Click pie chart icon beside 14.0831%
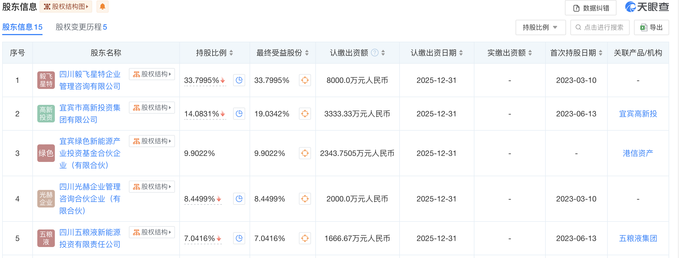 239,114
